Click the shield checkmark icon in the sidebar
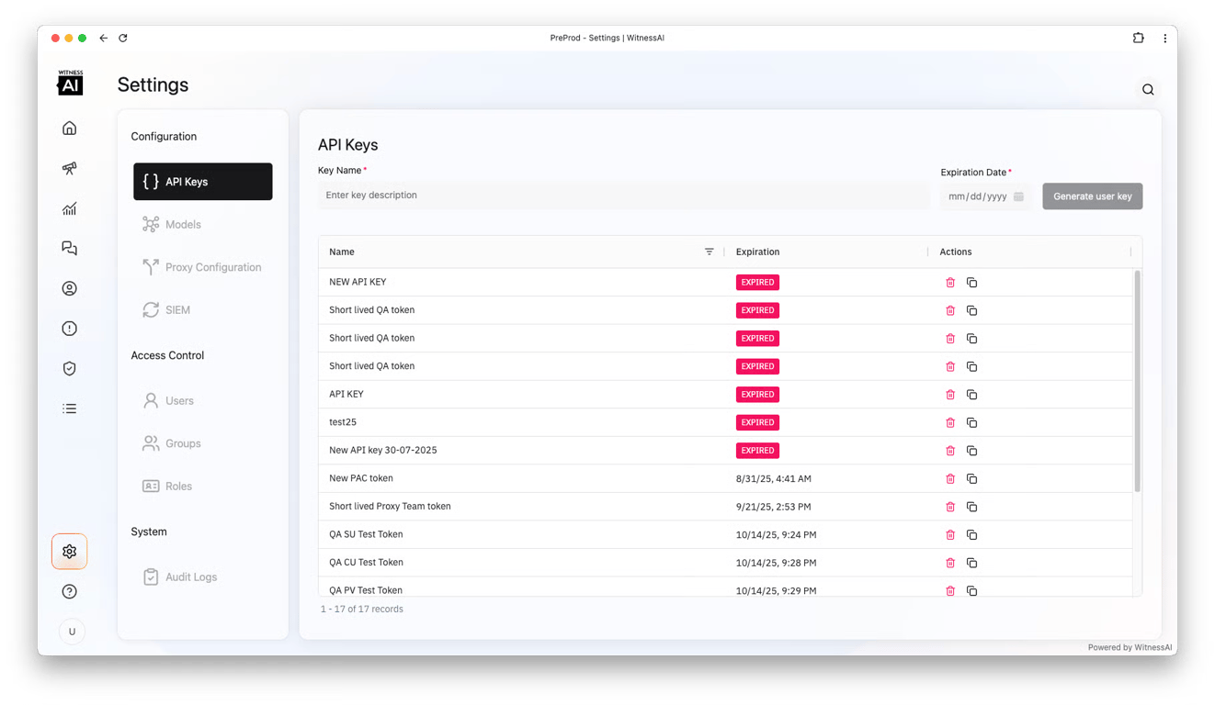 [x=70, y=369]
